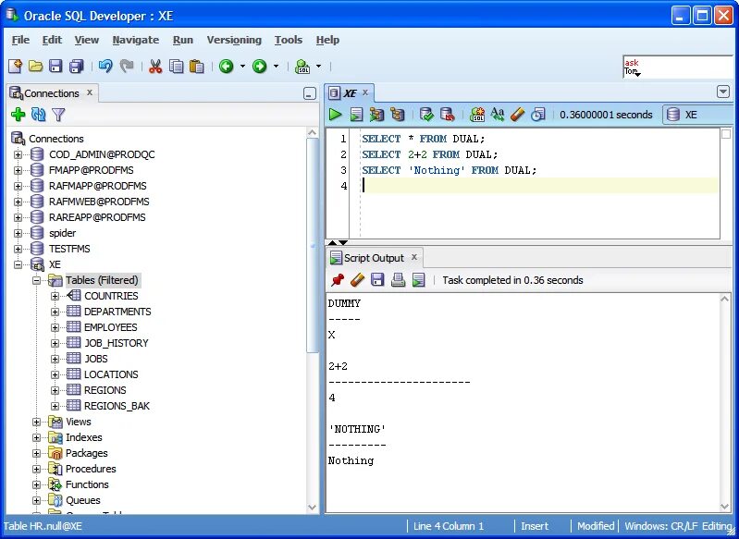Select the REGIONS_BAK table
Viewport: 739px width, 539px height.
point(117,406)
